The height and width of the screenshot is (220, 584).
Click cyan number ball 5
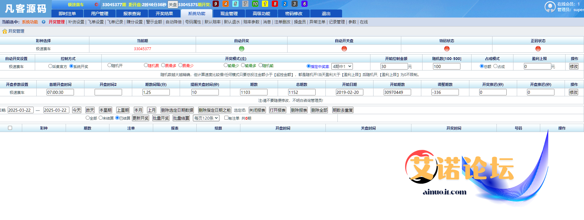coord(235,4)
